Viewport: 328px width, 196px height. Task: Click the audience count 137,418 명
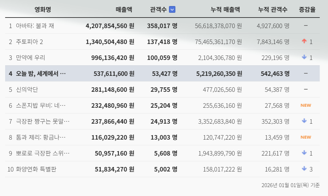pyautogui.click(x=162, y=42)
